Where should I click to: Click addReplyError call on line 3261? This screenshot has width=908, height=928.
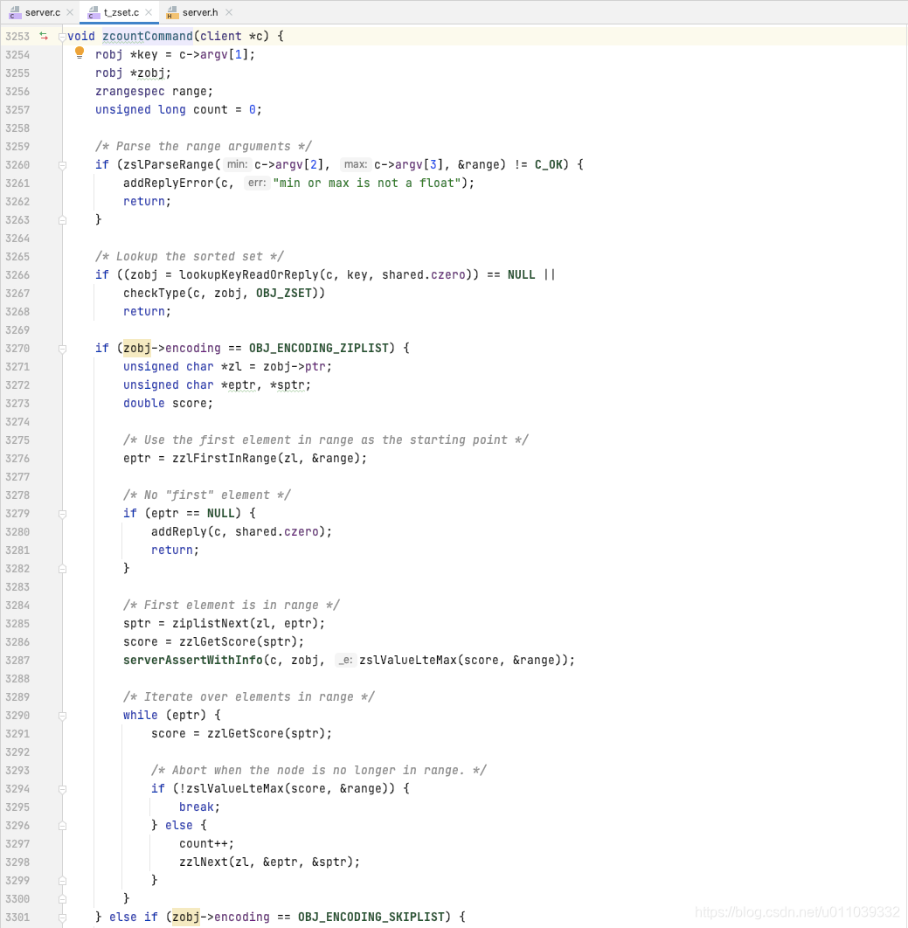point(169,183)
